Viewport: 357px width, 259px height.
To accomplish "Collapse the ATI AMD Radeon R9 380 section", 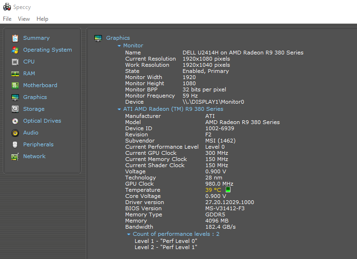I will (119, 109).
